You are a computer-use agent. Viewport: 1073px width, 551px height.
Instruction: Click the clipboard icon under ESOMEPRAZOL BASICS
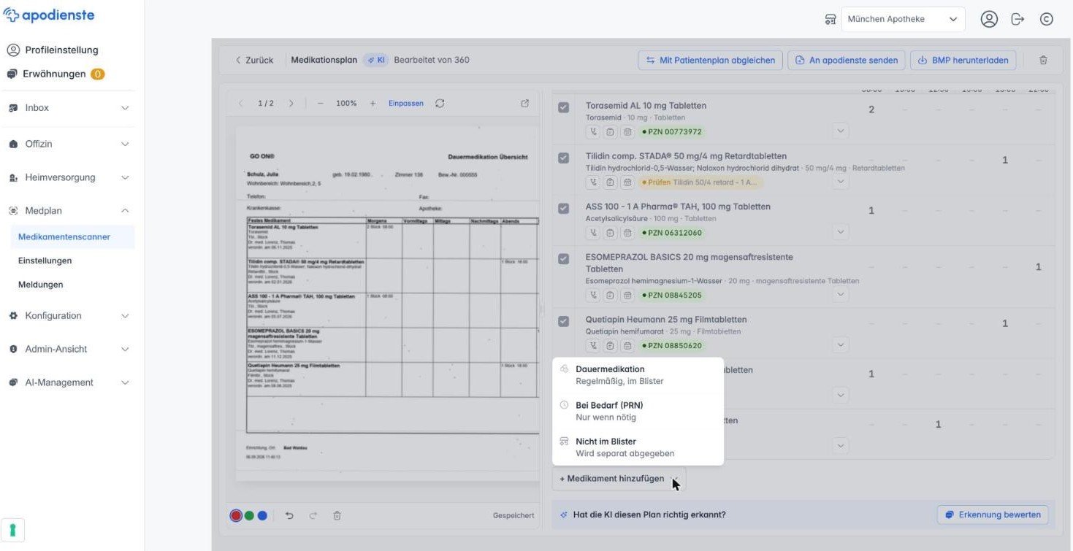[610, 295]
